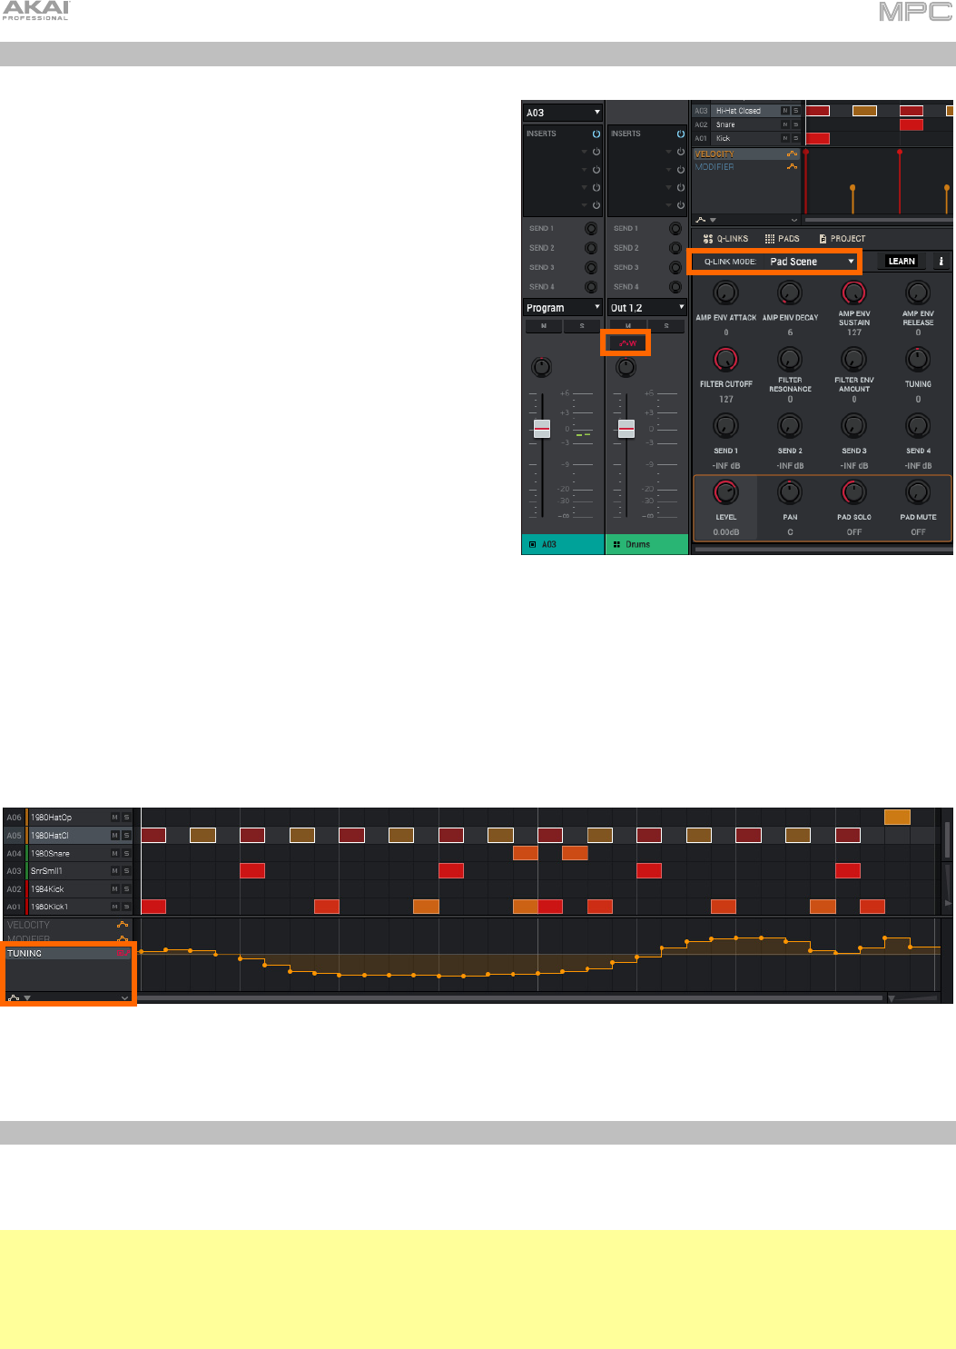Image resolution: width=956 pixels, height=1349 pixels.
Task: Toggle Drums strip INSERTS power button
Action: tap(681, 134)
